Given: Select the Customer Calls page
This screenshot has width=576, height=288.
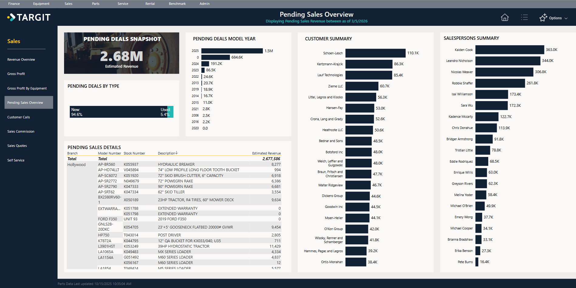Looking at the screenshot, I should [19, 117].
